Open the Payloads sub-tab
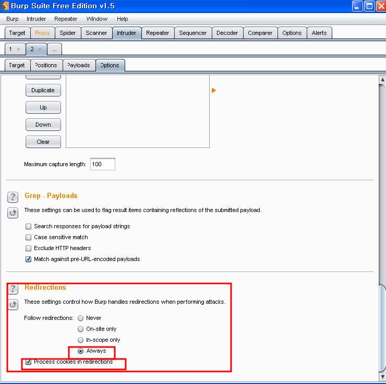386x384 pixels. point(79,65)
